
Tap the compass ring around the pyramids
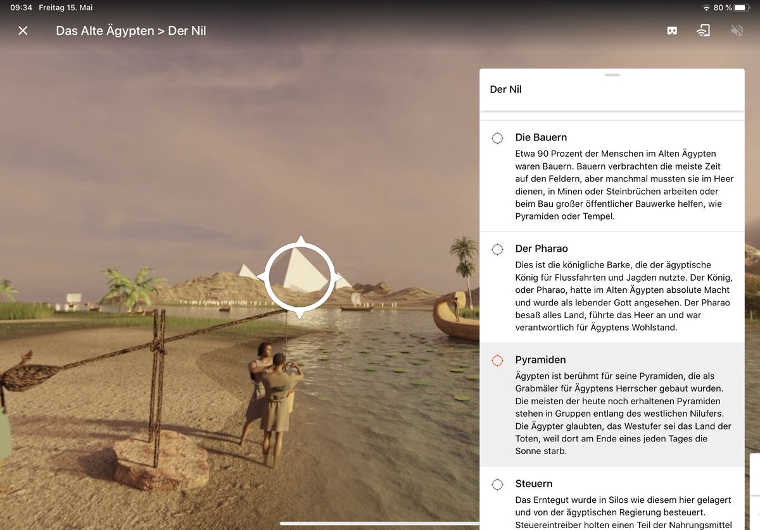coord(299,276)
